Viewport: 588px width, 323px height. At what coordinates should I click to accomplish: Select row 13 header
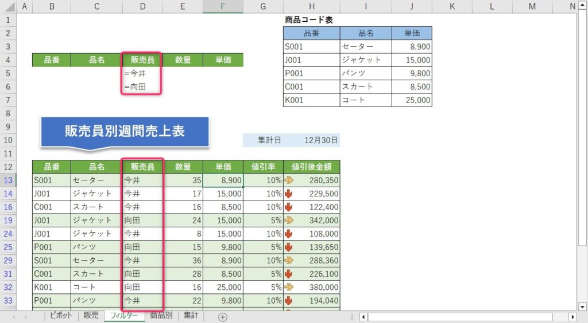coord(8,180)
